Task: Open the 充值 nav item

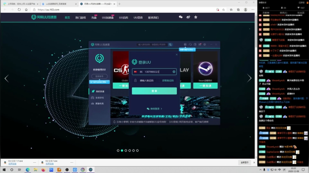Action: coord(94,18)
